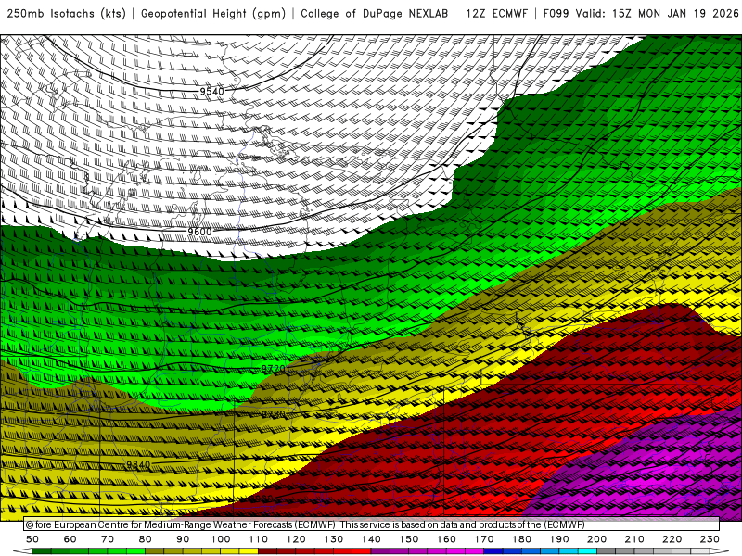Click the 9720 height contour label
Viewport: 742px width, 556px height.
click(x=274, y=368)
